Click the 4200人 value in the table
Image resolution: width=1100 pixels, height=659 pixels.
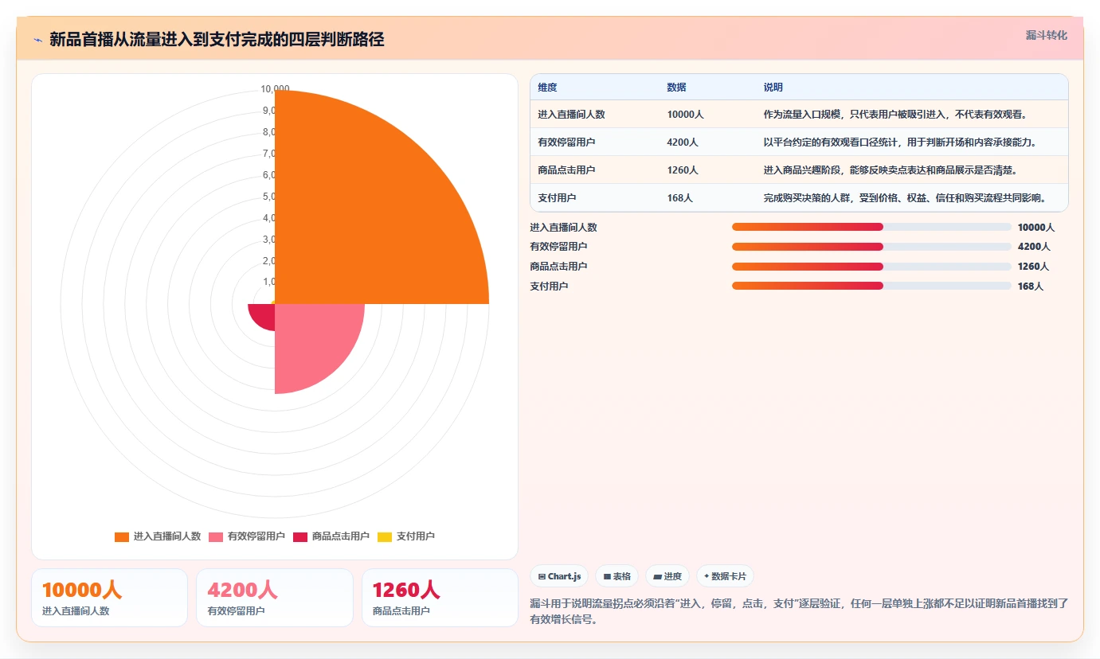pos(683,142)
